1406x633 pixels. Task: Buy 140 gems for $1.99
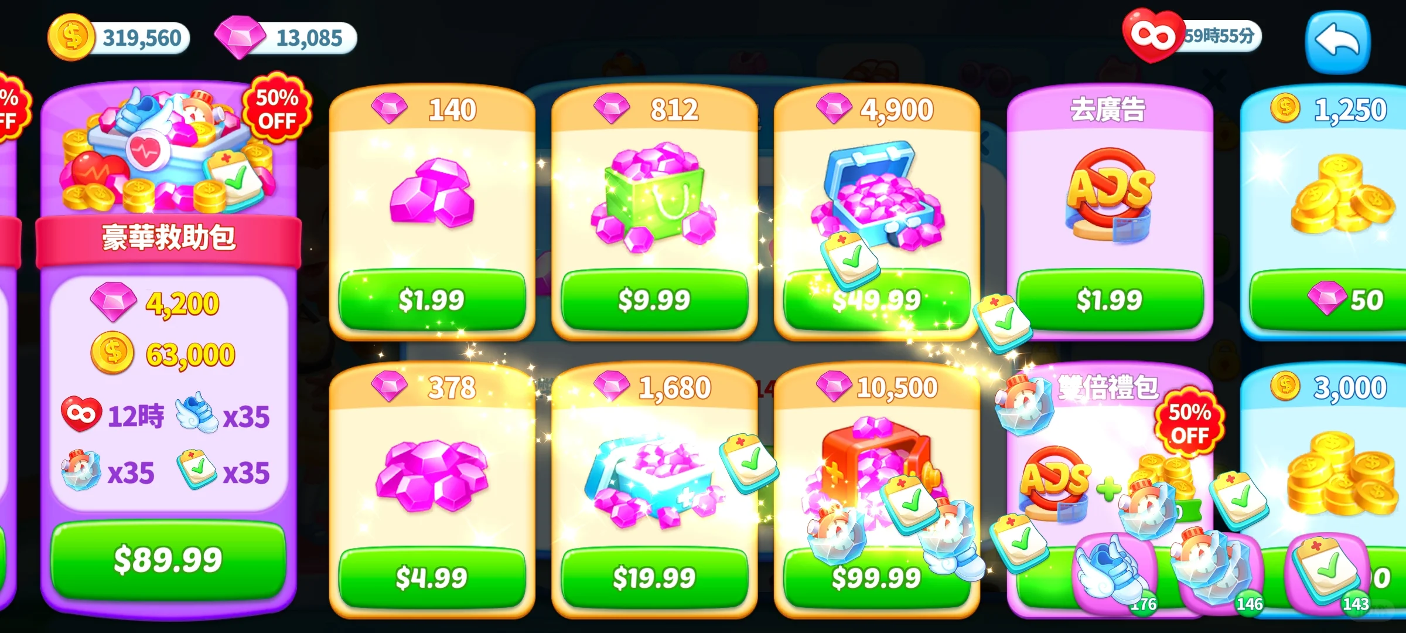pyautogui.click(x=432, y=300)
